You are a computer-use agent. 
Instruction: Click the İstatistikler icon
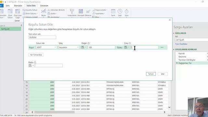[x=72, y=13]
